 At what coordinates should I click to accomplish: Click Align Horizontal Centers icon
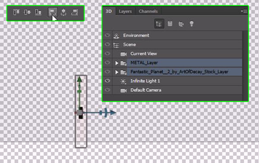(x=63, y=12)
